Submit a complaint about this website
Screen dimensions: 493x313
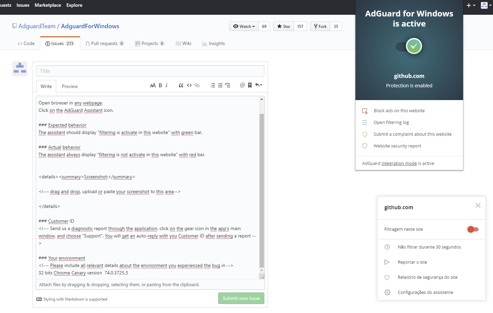413,134
